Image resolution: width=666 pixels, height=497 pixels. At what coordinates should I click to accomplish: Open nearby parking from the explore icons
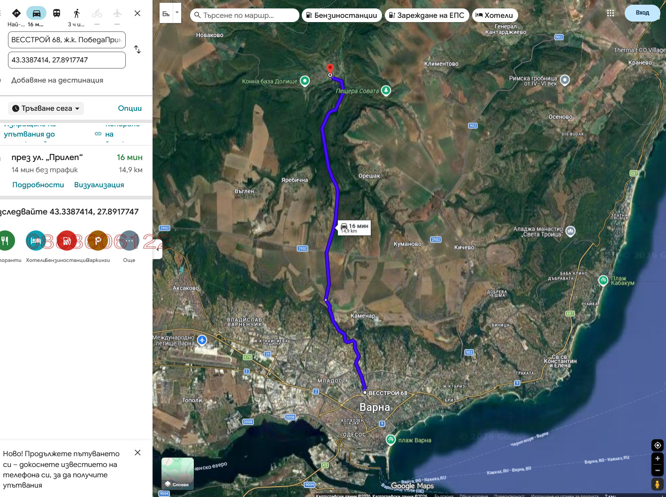(98, 240)
